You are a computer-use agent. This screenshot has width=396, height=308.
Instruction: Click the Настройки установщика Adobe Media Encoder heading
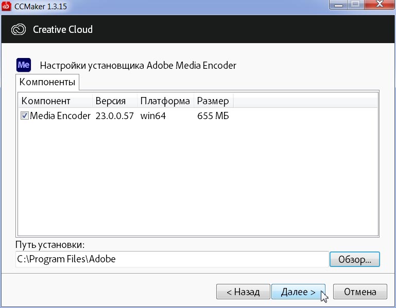click(x=138, y=66)
